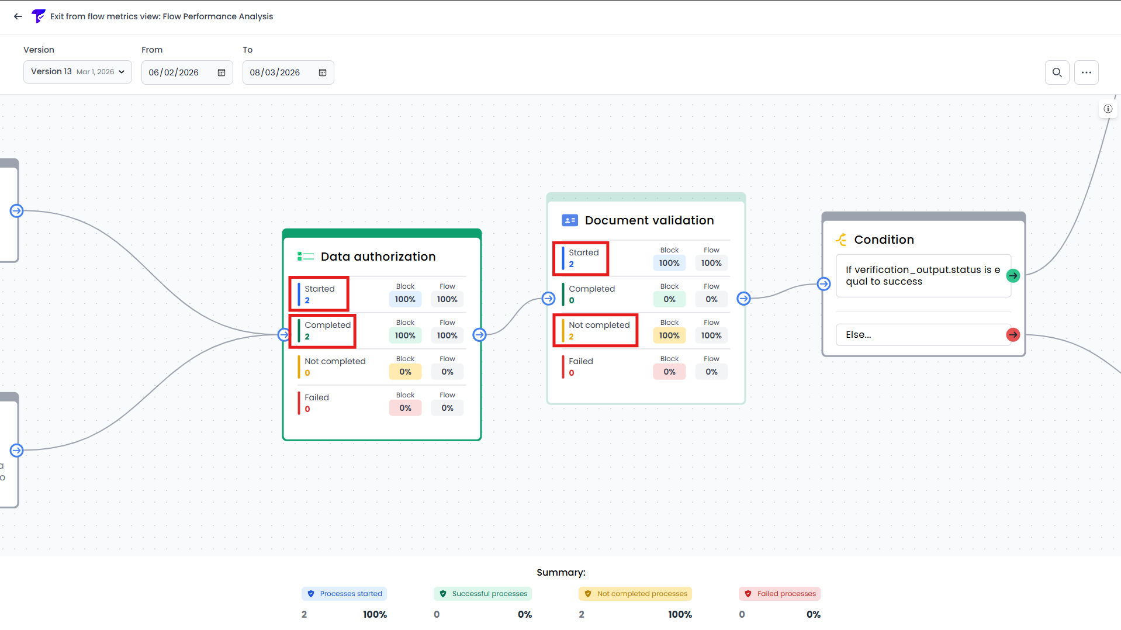Select the Processes started summary badge
Screen dimensions: 1121x630
coord(344,593)
